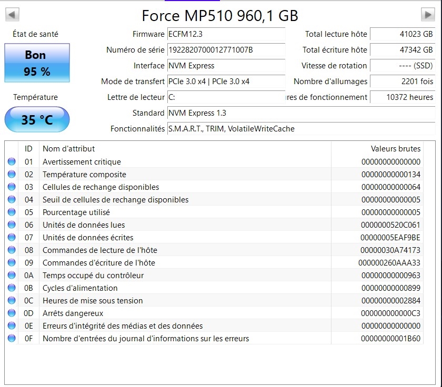This screenshot has height=387, width=442.
Task: Click the status dot for Pourcentage utilisé
Action: click(x=12, y=212)
